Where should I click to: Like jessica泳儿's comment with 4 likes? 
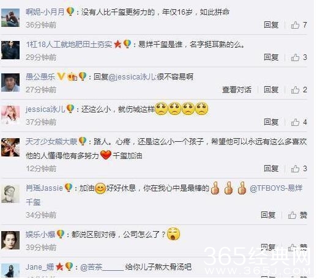(x=299, y=122)
